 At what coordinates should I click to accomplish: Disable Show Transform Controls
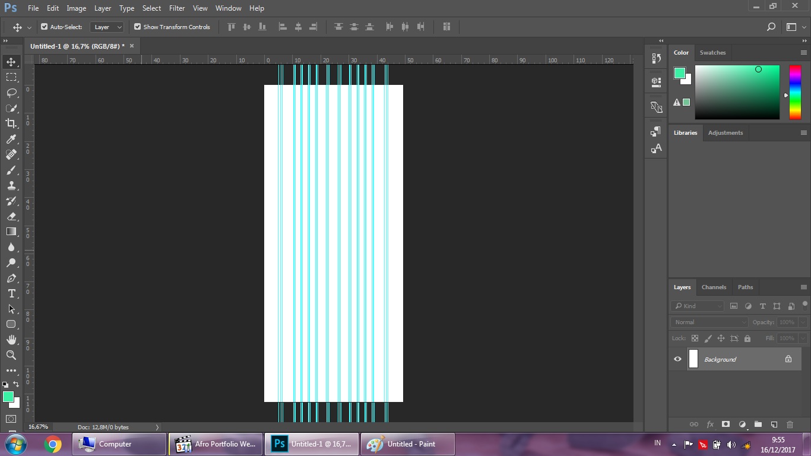coord(137,27)
